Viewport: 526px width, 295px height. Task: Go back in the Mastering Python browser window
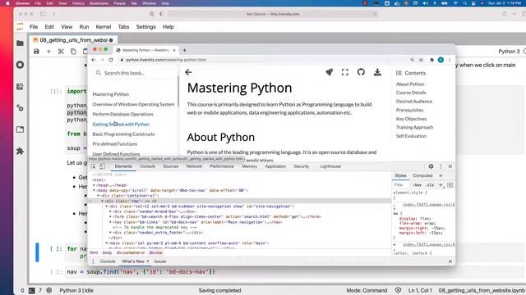coord(94,60)
